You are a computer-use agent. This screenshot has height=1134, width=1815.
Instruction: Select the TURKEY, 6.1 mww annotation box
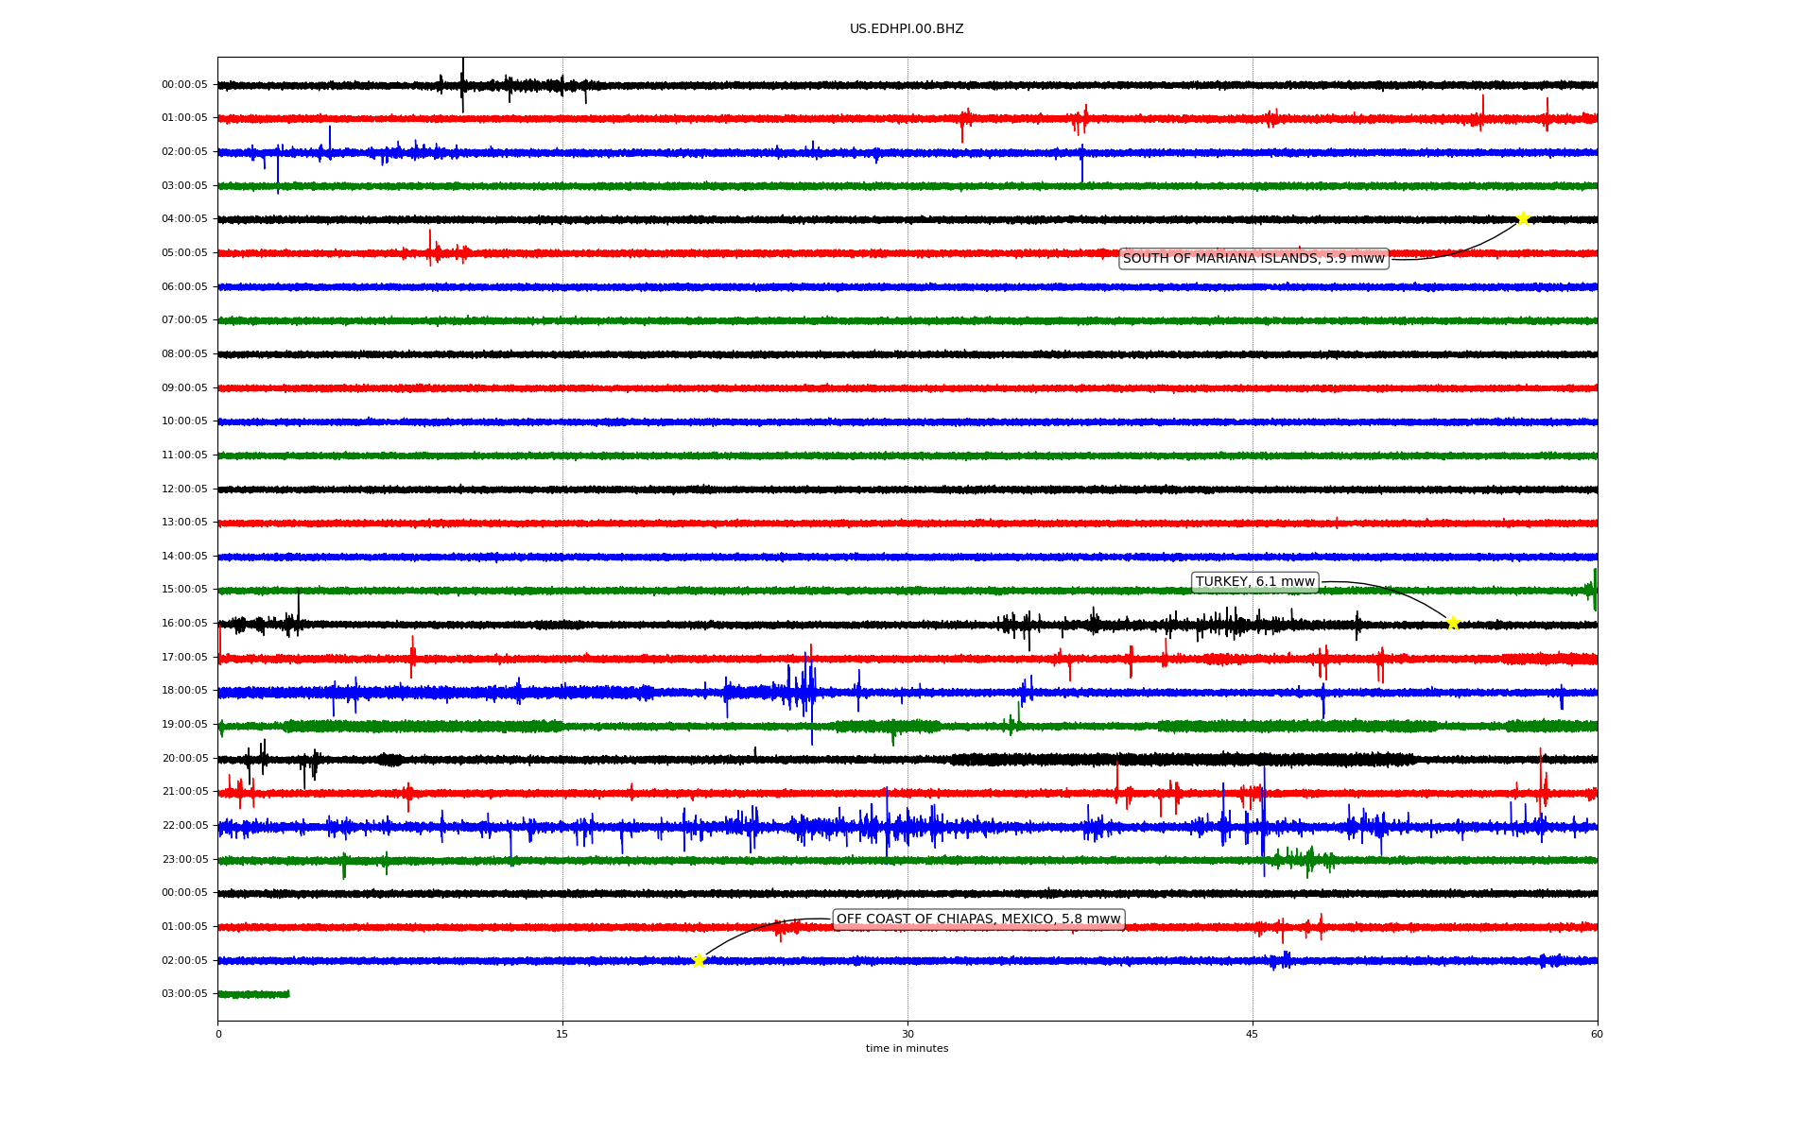click(x=1254, y=582)
